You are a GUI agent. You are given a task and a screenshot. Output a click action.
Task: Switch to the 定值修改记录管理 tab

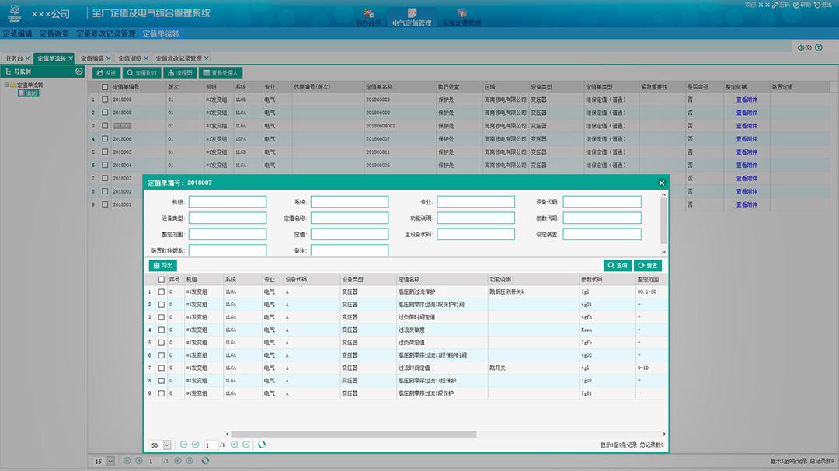tap(179, 58)
